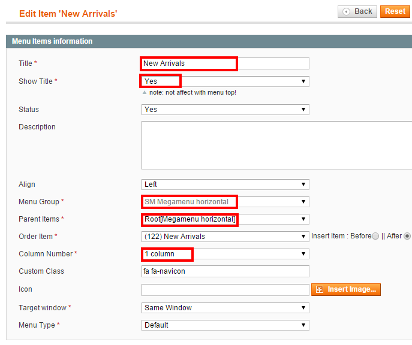Open the Parent Items dropdown
Screen dimensions: 412x345
tap(225, 219)
